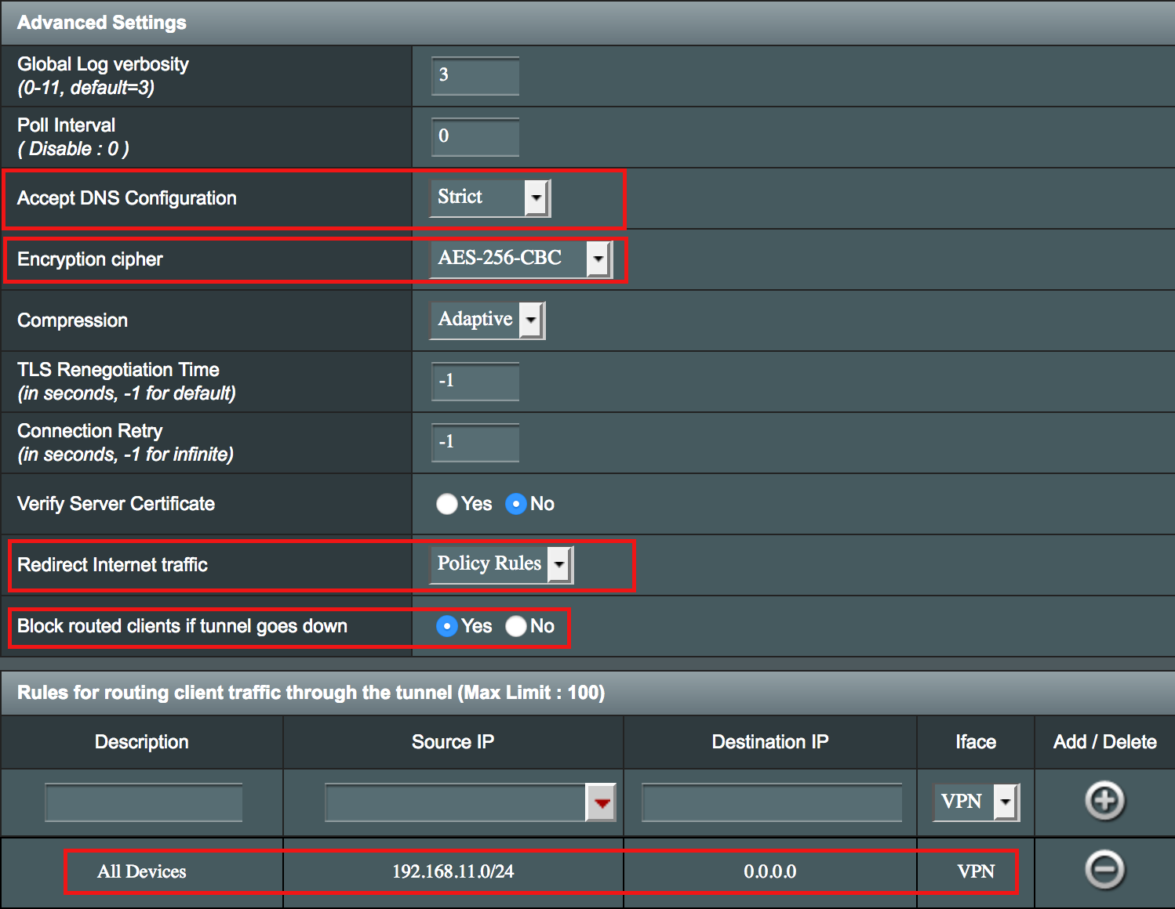Click the Verify Server Certificate label

[116, 504]
